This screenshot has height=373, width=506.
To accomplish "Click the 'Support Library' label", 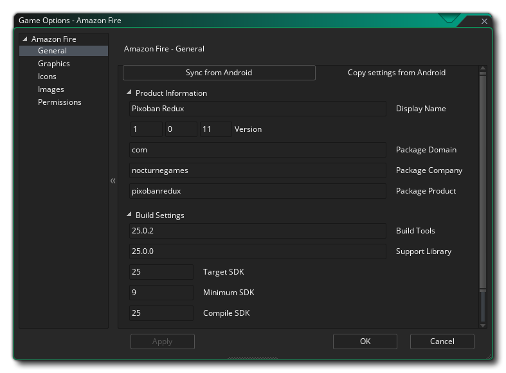I will click(424, 251).
